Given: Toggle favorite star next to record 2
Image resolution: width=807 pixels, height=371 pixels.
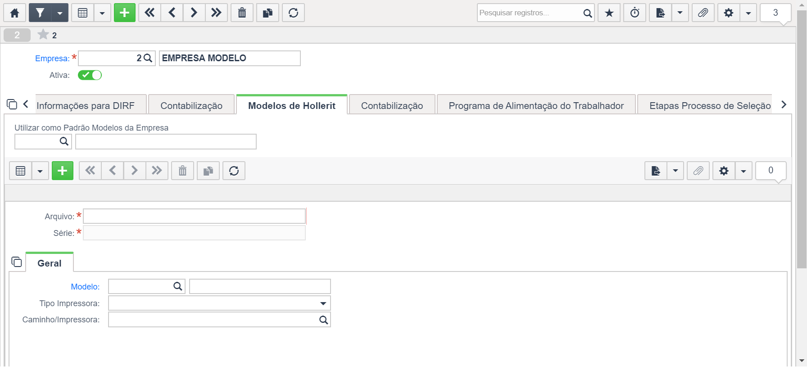Looking at the screenshot, I should pos(43,35).
